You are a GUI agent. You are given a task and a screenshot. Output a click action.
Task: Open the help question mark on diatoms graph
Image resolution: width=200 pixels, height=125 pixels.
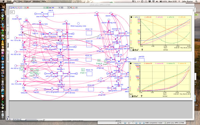(141, 96)
